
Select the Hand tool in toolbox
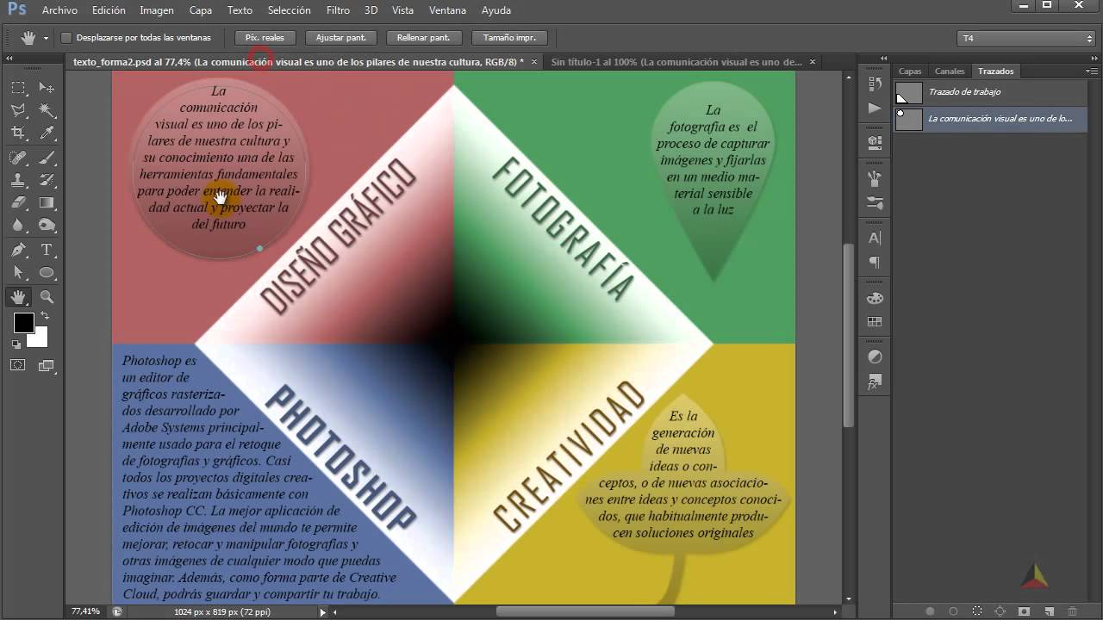18,297
